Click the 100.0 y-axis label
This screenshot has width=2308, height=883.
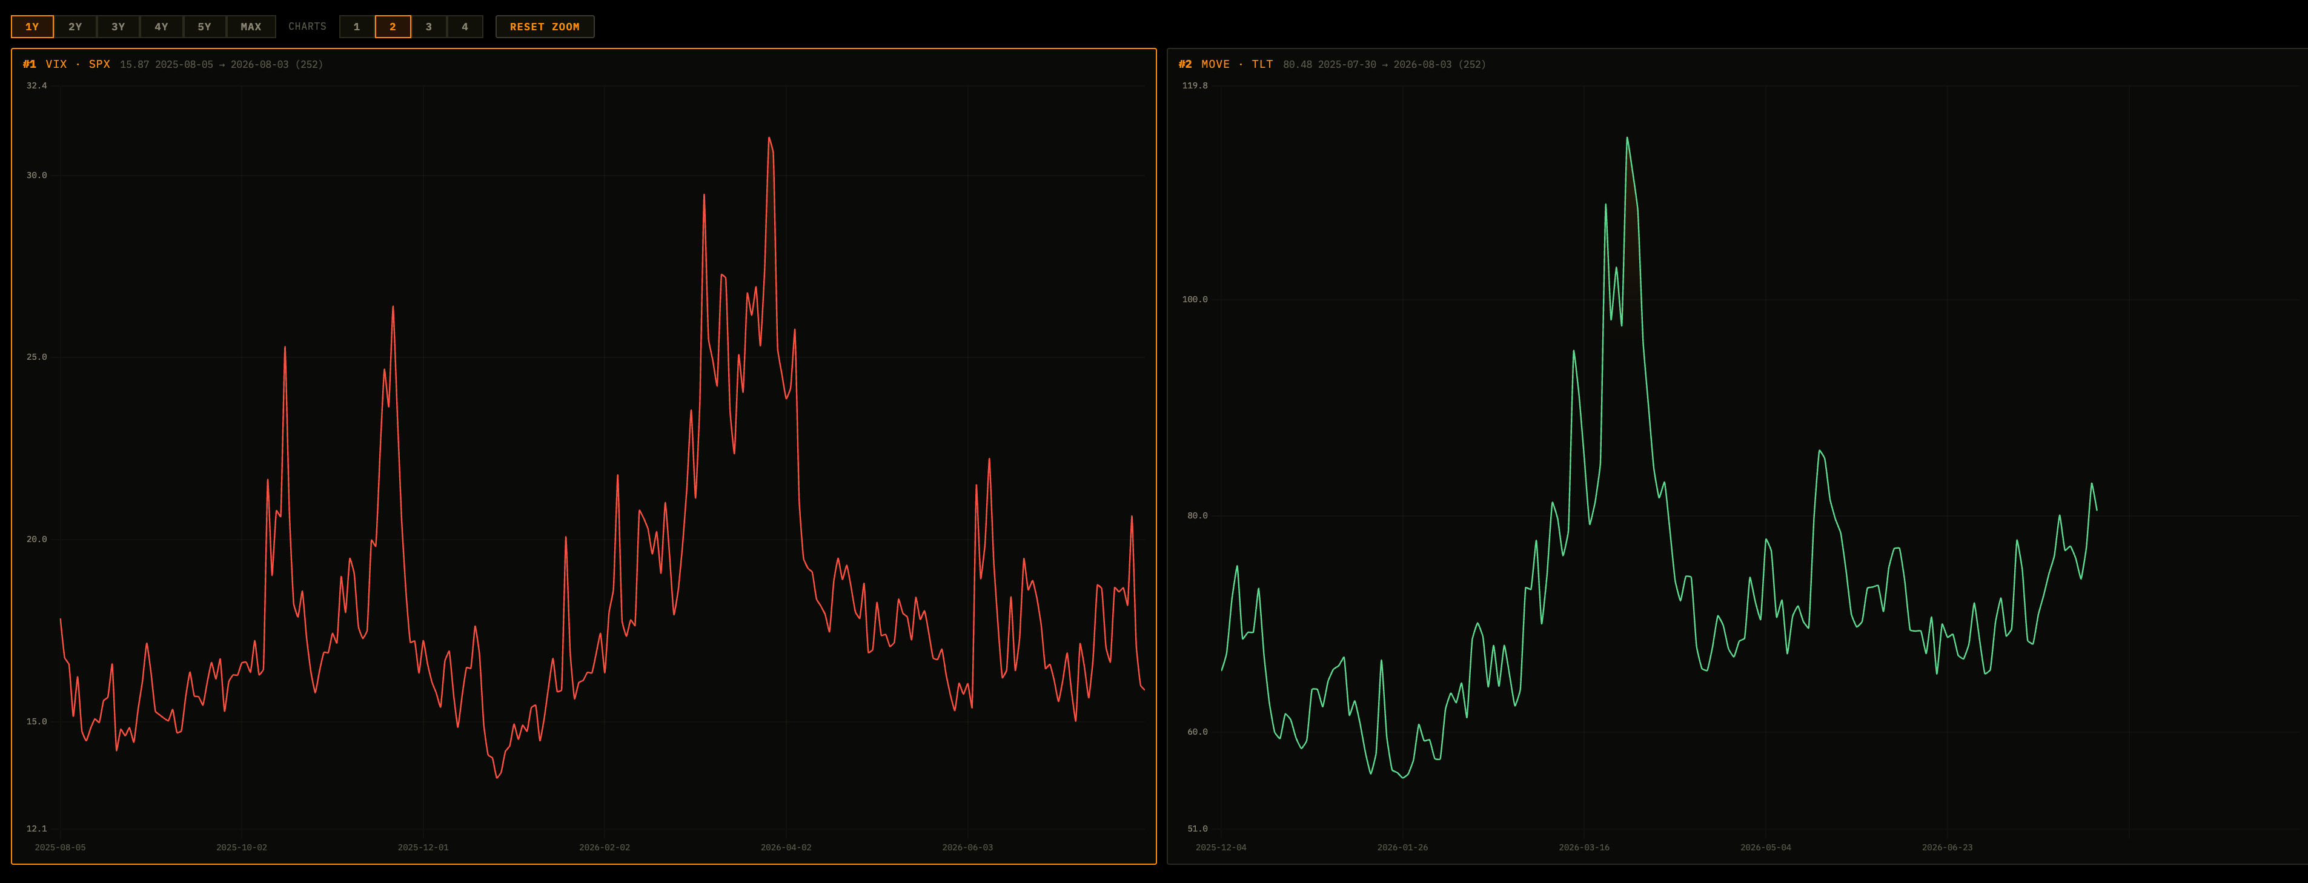pyautogui.click(x=1195, y=299)
